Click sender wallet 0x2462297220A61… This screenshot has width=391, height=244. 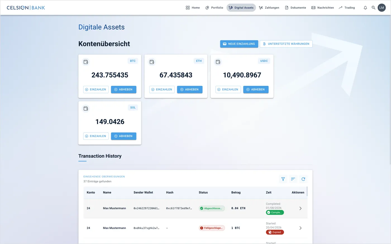point(146,208)
